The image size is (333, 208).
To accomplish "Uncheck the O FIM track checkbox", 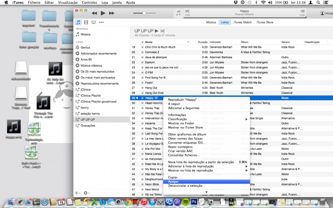I will [142, 72].
